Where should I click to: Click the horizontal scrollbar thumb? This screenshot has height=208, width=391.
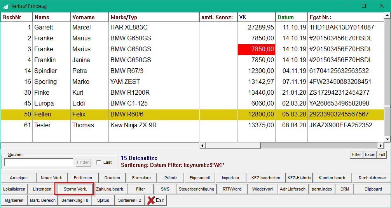233,146
